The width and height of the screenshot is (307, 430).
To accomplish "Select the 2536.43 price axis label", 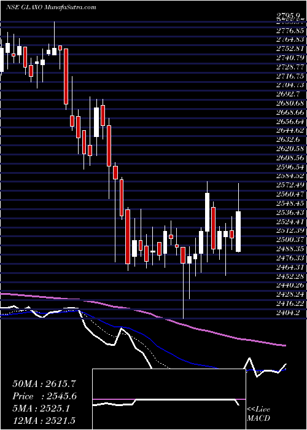I will click(x=290, y=213).
